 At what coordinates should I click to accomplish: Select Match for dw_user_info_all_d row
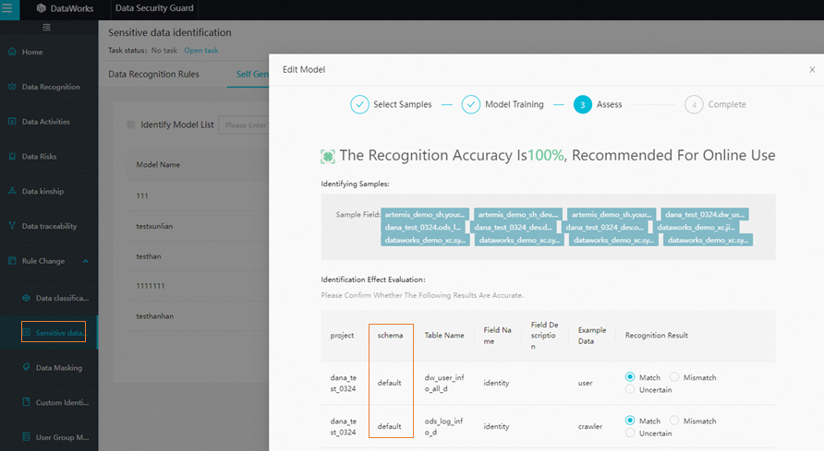click(x=630, y=376)
